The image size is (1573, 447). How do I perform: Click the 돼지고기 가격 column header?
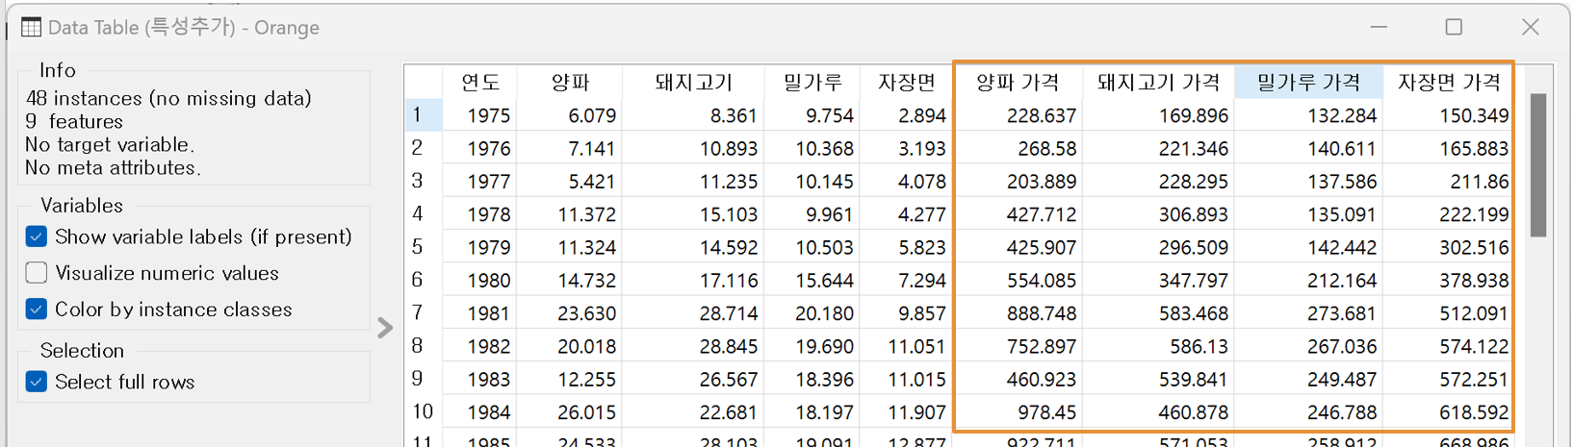click(x=1158, y=83)
